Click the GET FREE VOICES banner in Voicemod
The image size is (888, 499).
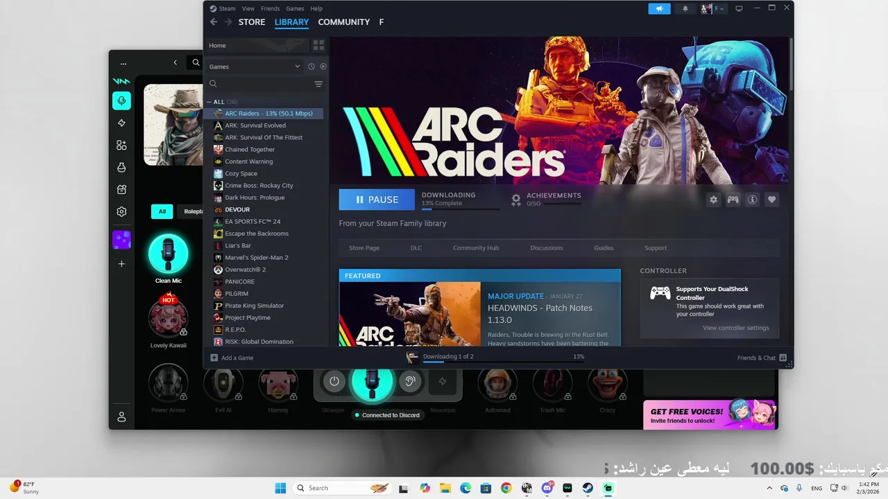click(x=710, y=414)
